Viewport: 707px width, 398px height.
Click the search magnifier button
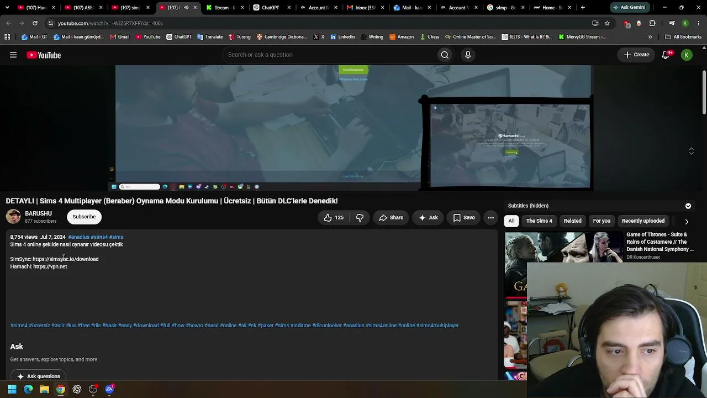click(x=445, y=55)
